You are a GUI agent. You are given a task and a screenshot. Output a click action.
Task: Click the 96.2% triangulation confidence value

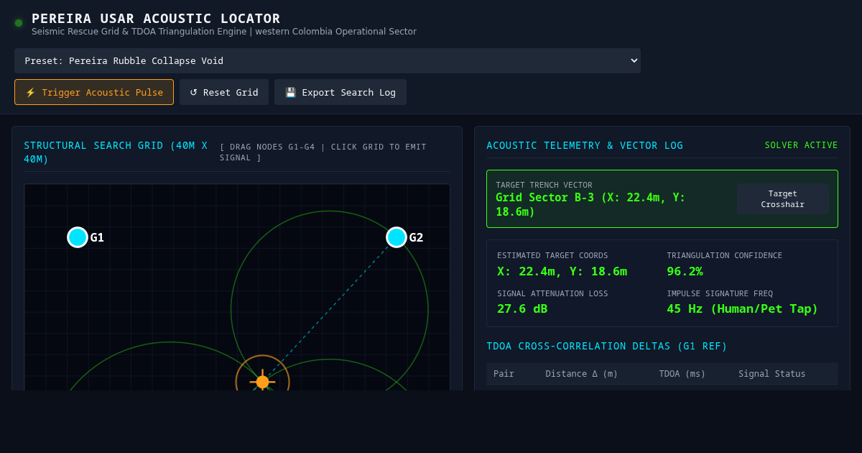[685, 271]
